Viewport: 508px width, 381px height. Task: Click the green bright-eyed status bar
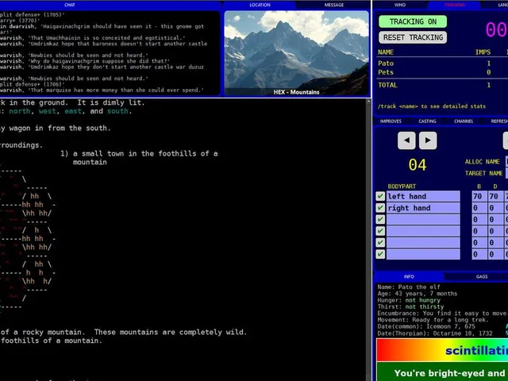442,372
